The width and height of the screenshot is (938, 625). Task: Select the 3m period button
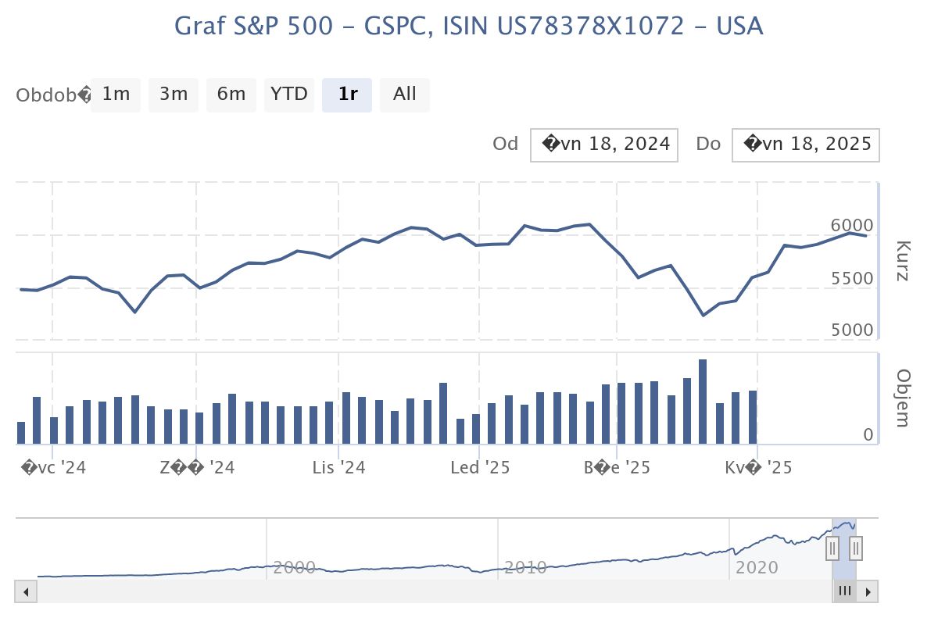[x=174, y=94]
